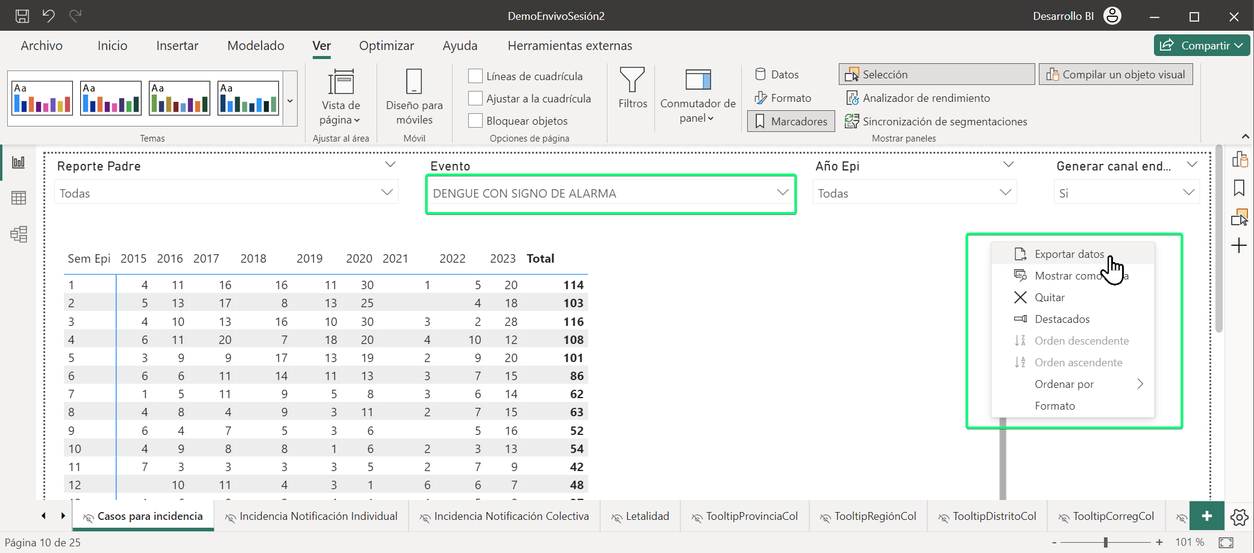Viewport: 1254px width, 553px height.
Task: Open the selection pane icon on right edge
Action: tap(1240, 217)
